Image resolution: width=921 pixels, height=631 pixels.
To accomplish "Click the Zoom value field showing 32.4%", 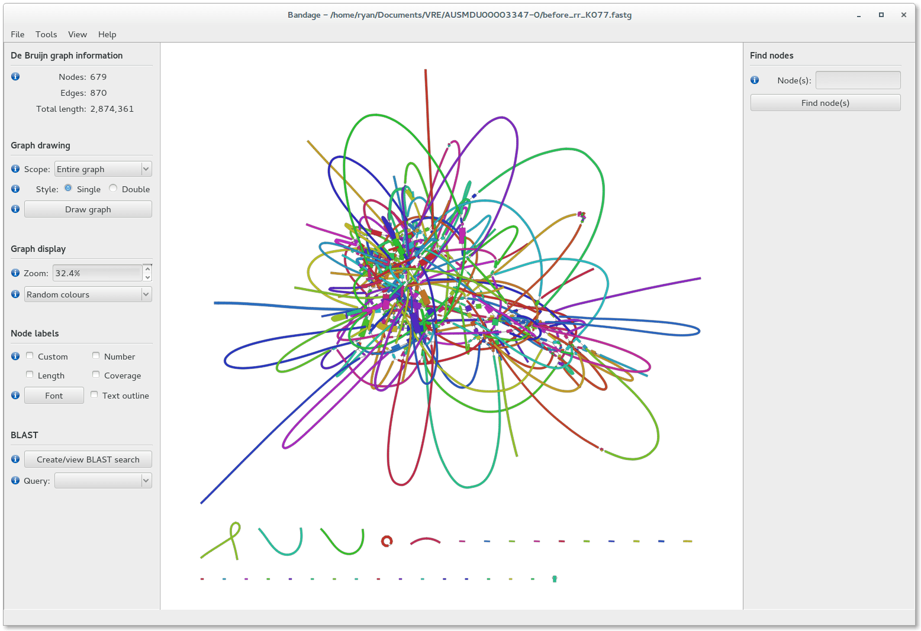I will [x=98, y=273].
